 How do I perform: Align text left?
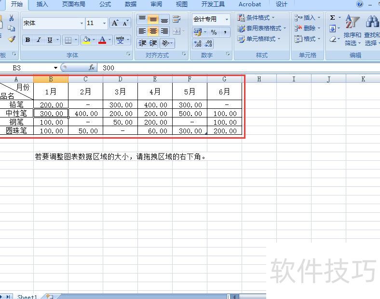pos(142,31)
